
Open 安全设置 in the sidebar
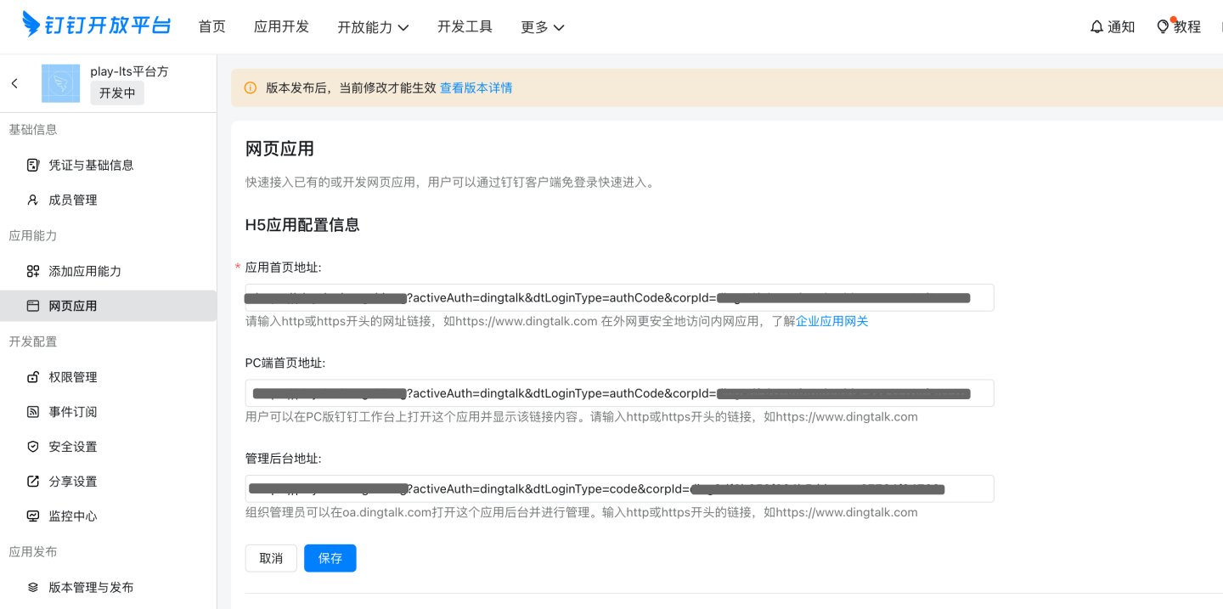click(72, 446)
